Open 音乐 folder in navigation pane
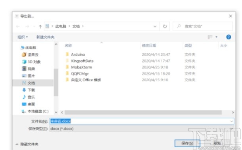 coord(31,97)
